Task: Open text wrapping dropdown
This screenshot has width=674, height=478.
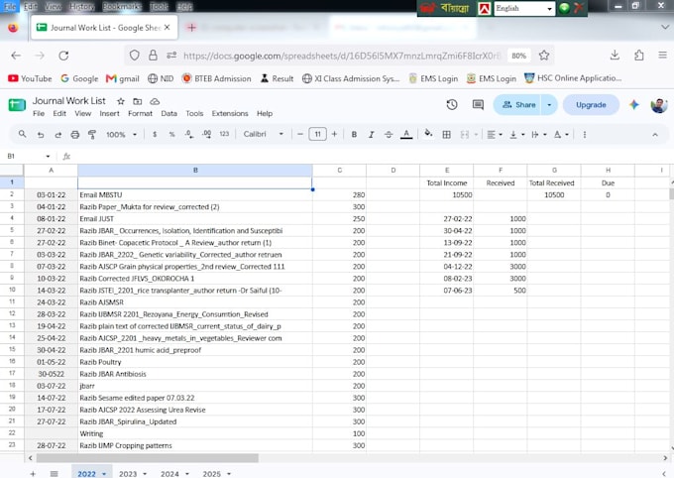Action: click(x=539, y=135)
